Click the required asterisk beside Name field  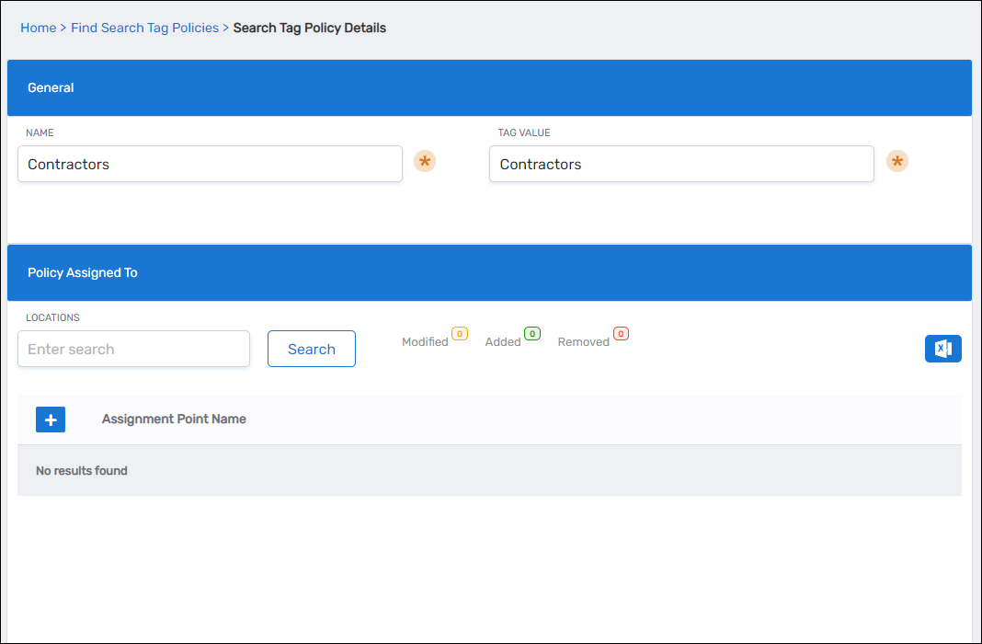tap(424, 162)
